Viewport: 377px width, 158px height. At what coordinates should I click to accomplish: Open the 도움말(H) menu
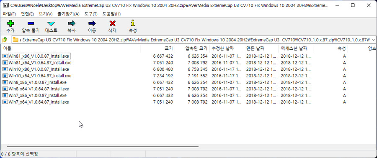click(x=111, y=14)
